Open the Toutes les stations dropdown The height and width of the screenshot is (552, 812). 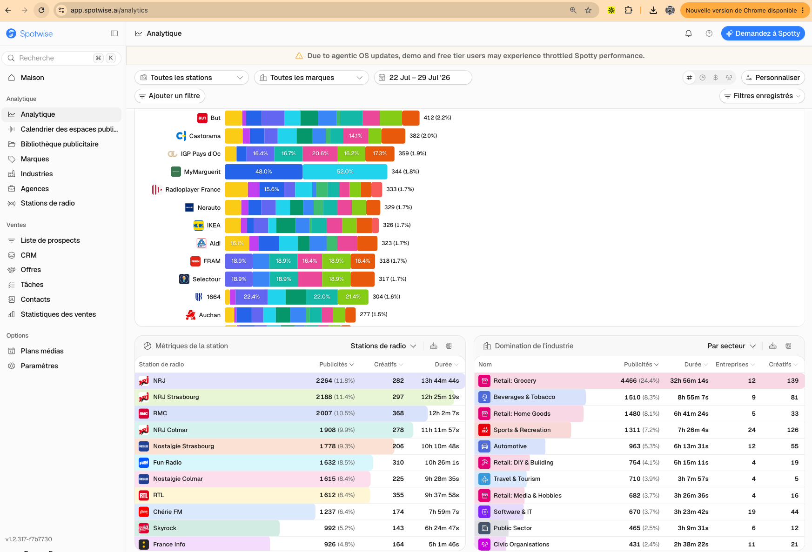click(191, 78)
